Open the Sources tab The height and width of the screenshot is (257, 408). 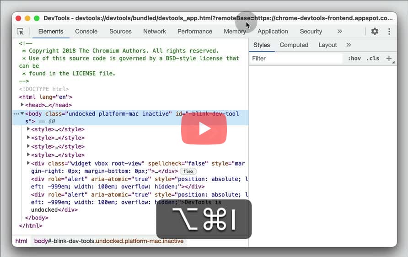[120, 32]
